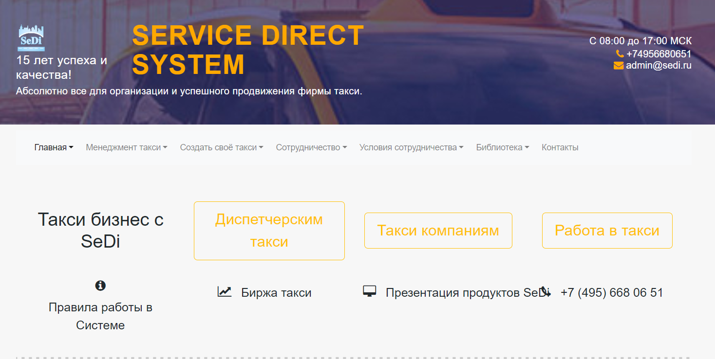Open the Сотрудничество dropdown
Screen dimensions: 715x359
311,147
